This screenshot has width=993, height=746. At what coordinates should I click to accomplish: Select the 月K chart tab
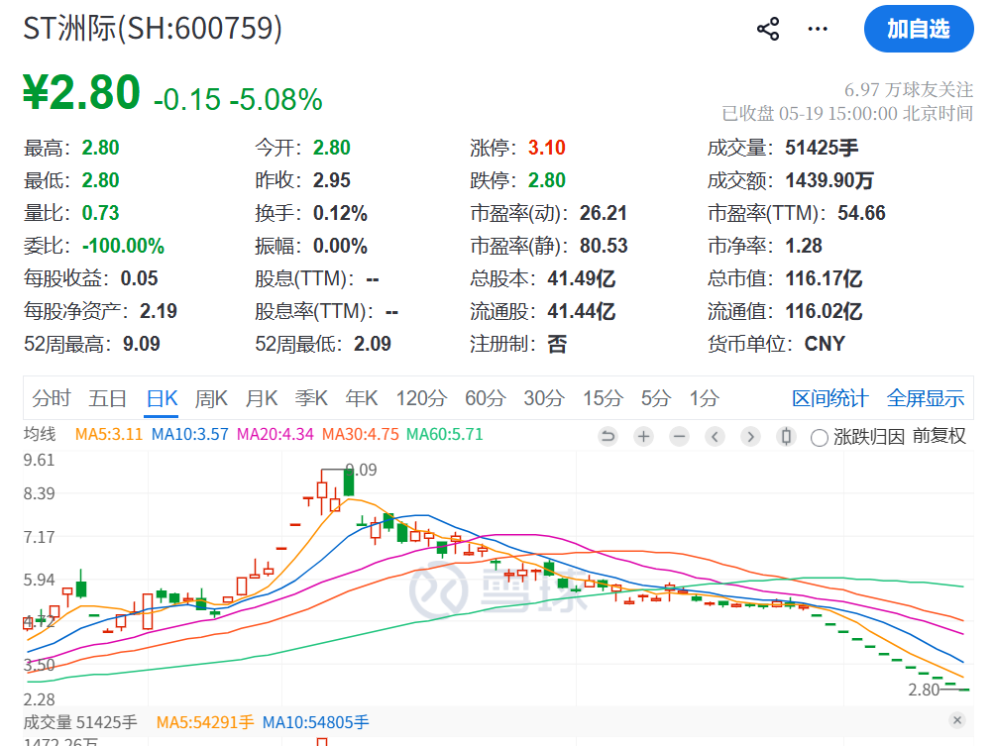(261, 398)
